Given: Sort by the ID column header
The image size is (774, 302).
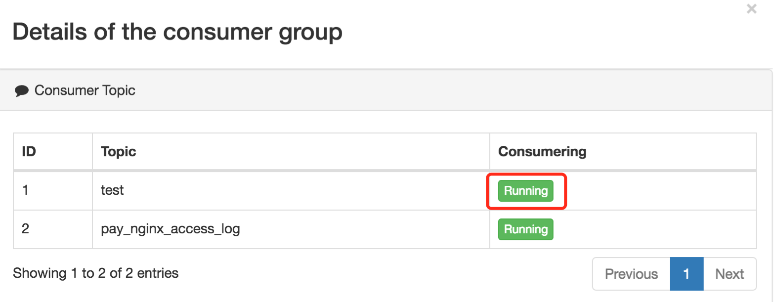Looking at the screenshot, I should 53,151.
